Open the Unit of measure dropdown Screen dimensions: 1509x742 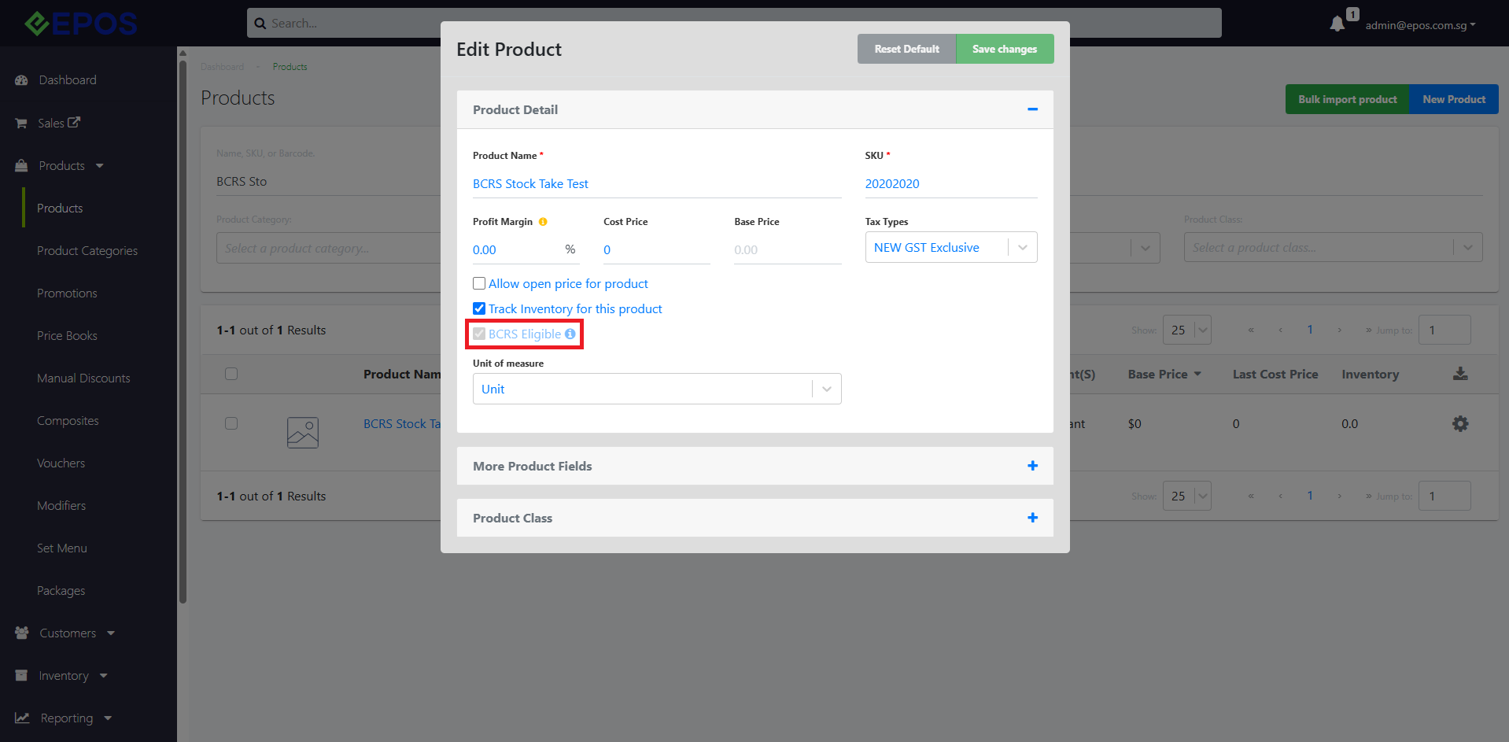(x=657, y=389)
